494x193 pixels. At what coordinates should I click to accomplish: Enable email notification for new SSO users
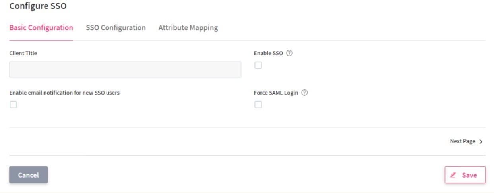click(14, 105)
